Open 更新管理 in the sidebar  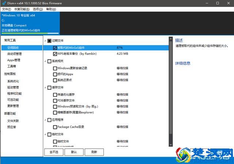point(13,106)
